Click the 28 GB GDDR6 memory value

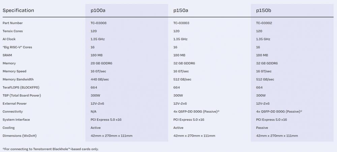(101, 63)
